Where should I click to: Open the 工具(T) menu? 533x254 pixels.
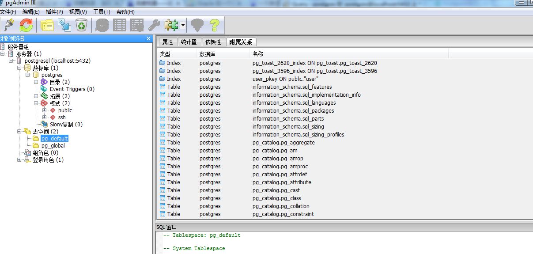[x=102, y=11]
